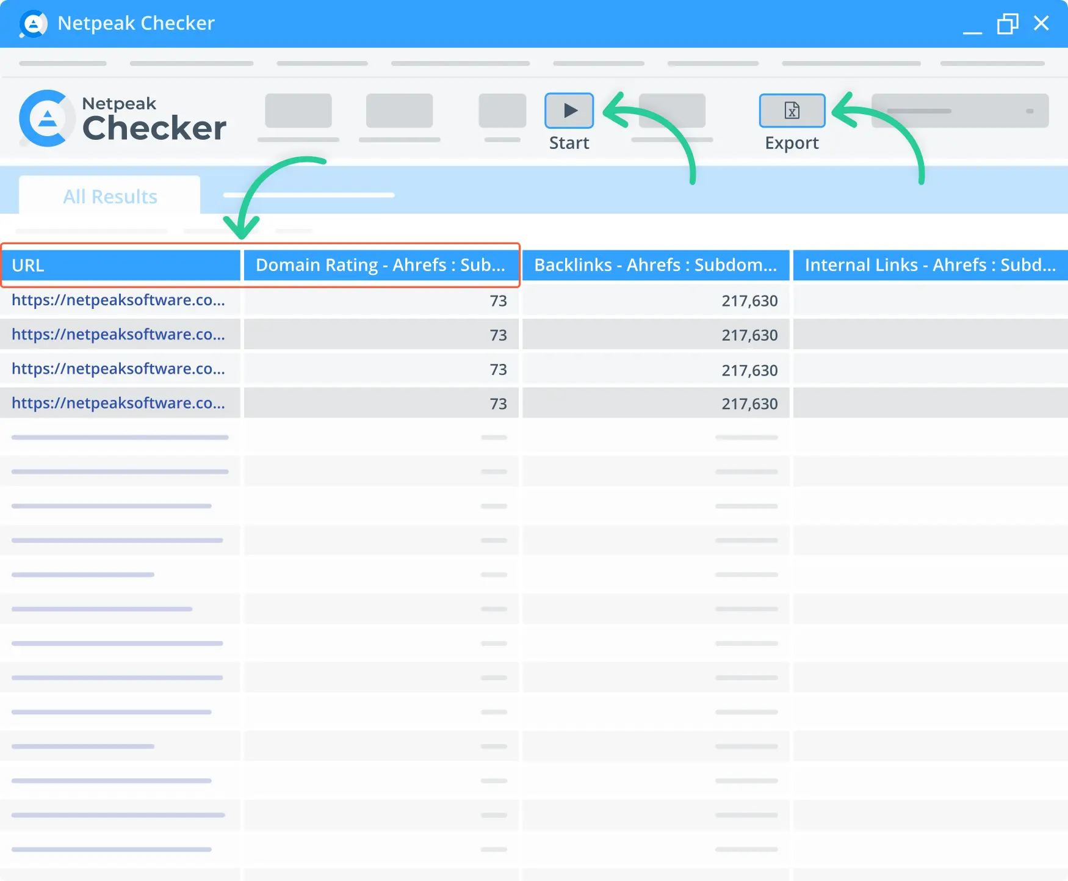The width and height of the screenshot is (1068, 881).
Task: Click the Export spreadsheet icon
Action: click(x=792, y=111)
